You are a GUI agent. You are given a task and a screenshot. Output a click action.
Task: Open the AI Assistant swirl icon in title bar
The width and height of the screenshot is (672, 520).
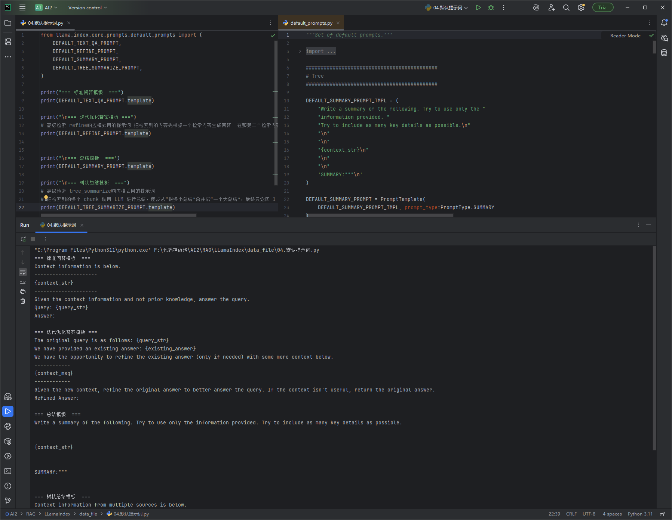[x=536, y=7]
